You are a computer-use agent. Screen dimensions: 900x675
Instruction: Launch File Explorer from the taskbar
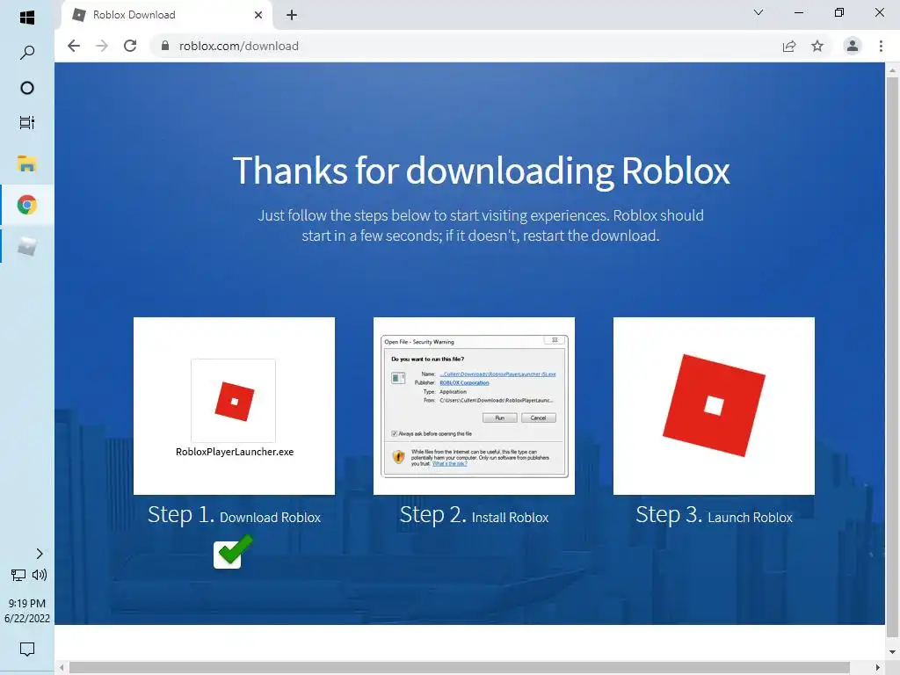[x=27, y=163]
